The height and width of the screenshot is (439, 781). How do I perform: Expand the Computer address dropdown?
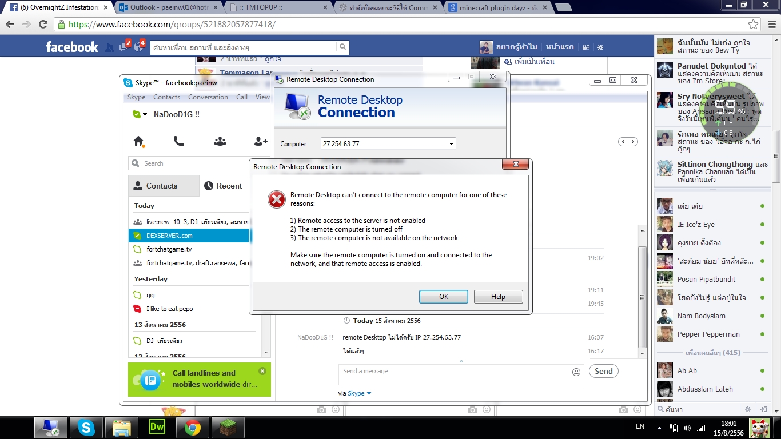pyautogui.click(x=451, y=144)
